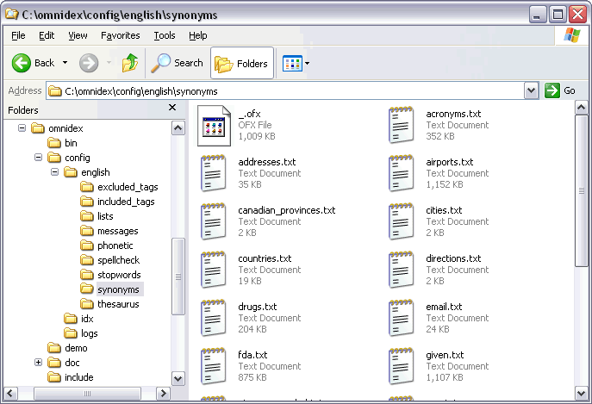Image resolution: width=592 pixels, height=404 pixels.
Task: Select the countries.txt file icon
Action: 214,270
